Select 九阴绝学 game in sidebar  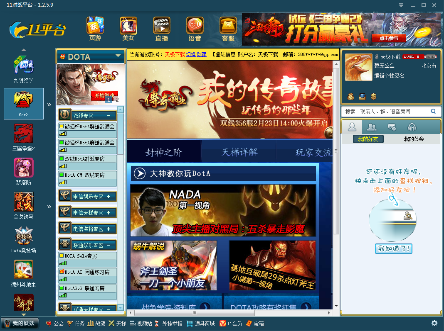pos(24,69)
